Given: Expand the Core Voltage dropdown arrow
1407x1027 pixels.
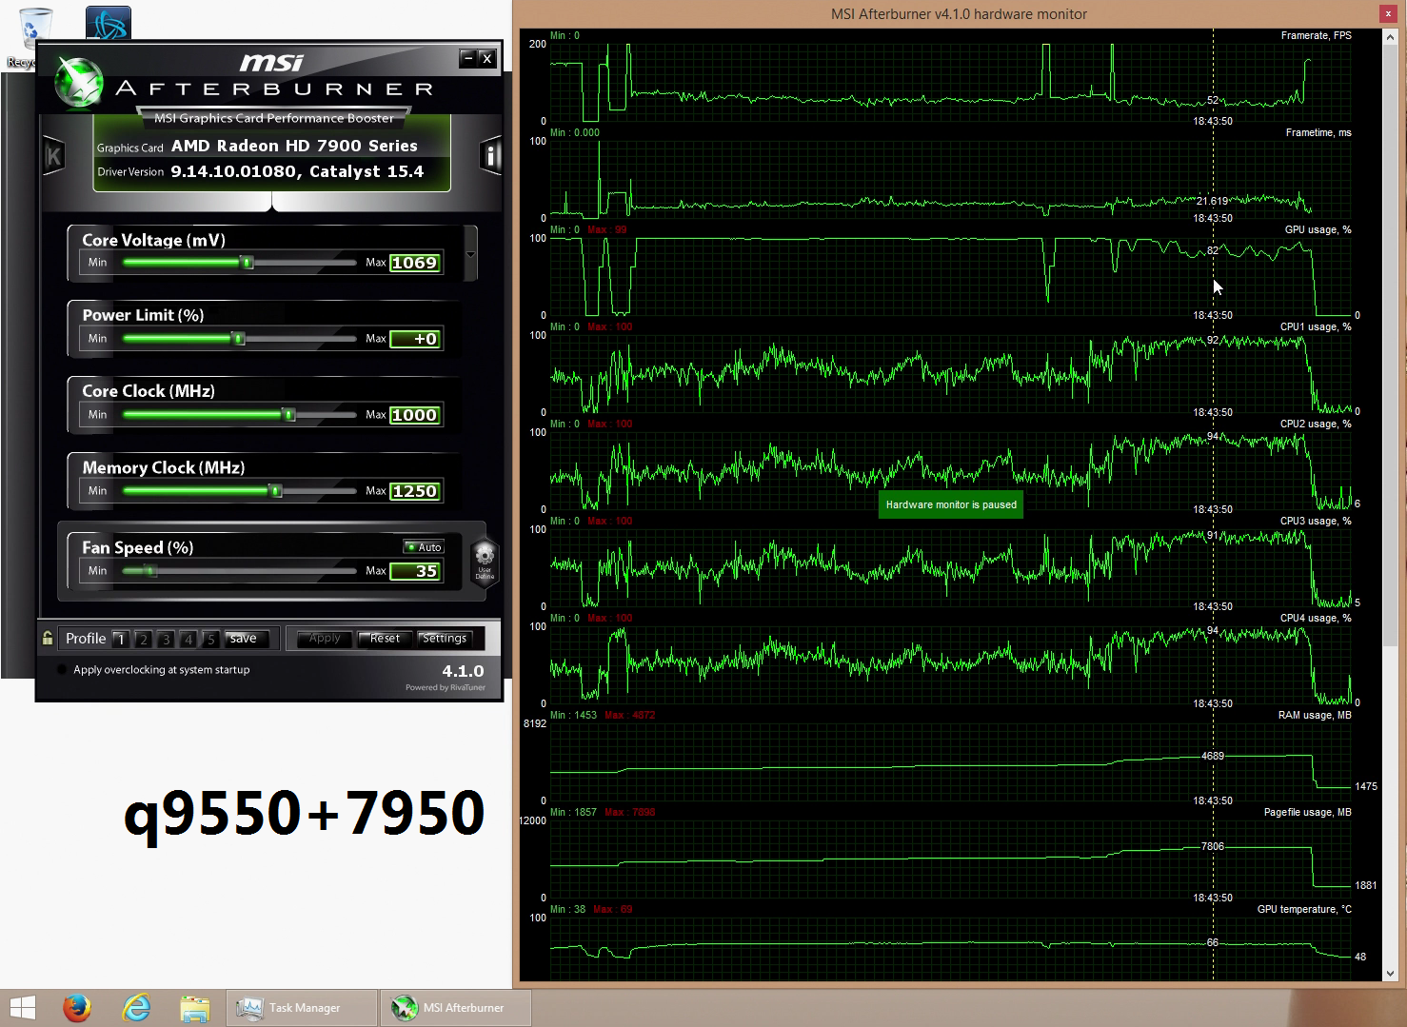Looking at the screenshot, I should pos(470,253).
